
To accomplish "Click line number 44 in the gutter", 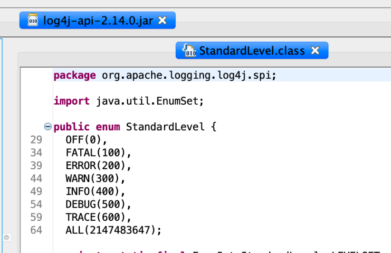I will [x=36, y=179].
